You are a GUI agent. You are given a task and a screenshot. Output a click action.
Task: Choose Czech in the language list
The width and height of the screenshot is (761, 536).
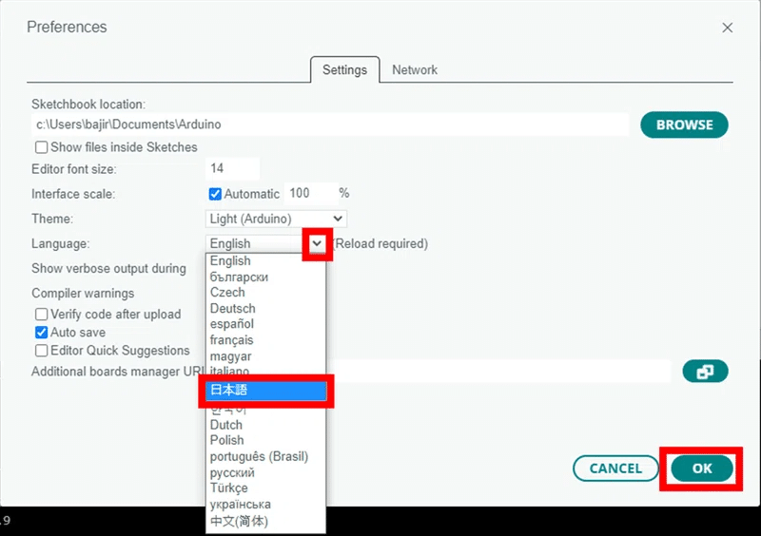tap(265, 293)
